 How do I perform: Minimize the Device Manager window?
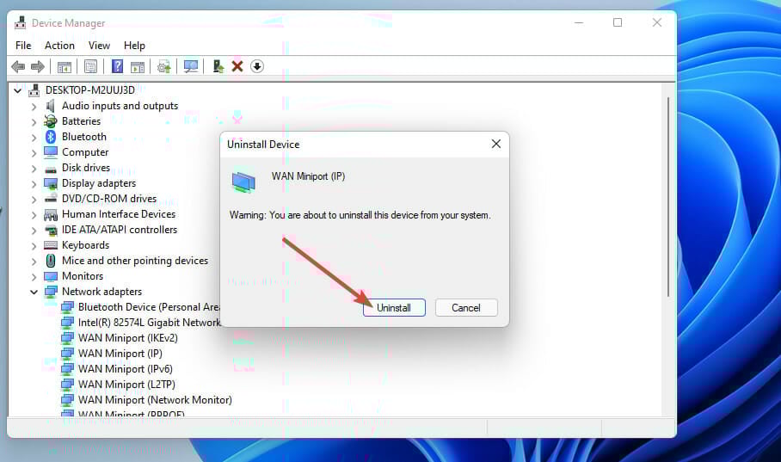579,22
